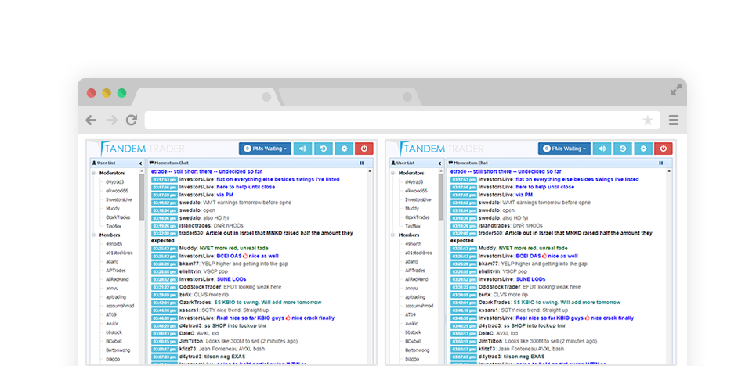Collapse User List panel arrow in right window
The image size is (756, 366).
click(440, 163)
